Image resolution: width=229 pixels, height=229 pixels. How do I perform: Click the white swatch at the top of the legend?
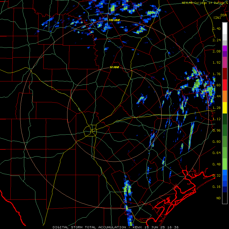[225, 28]
